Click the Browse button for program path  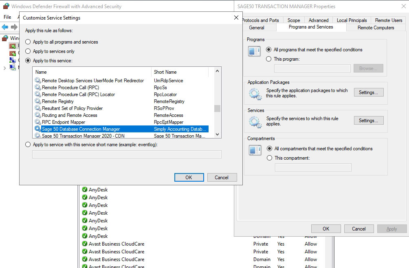click(x=368, y=68)
